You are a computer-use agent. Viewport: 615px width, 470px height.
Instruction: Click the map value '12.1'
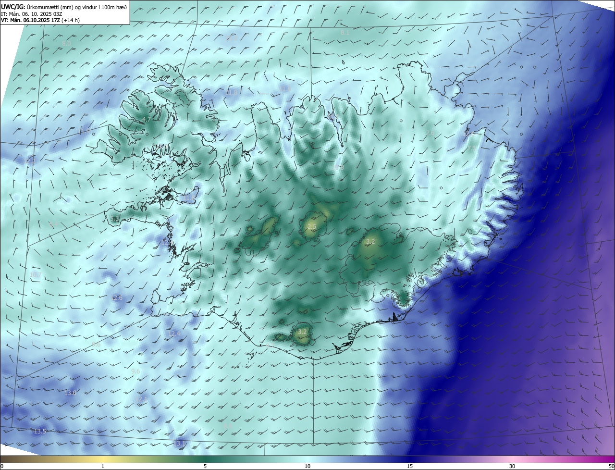(142, 399)
